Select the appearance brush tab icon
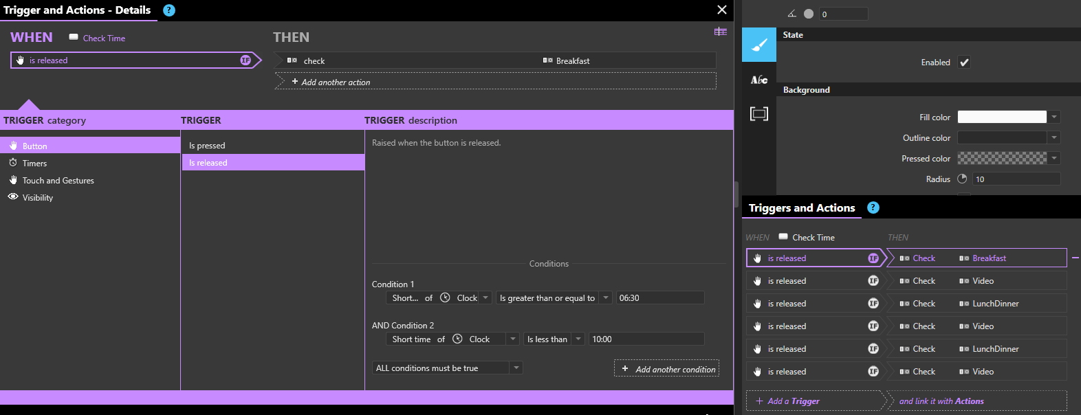 coord(759,45)
